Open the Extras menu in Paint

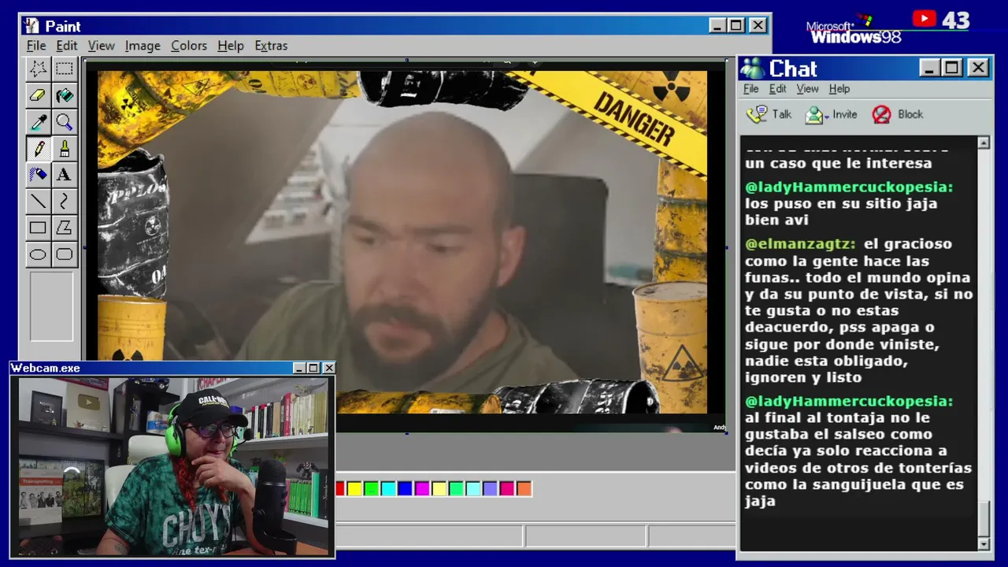pyautogui.click(x=271, y=46)
